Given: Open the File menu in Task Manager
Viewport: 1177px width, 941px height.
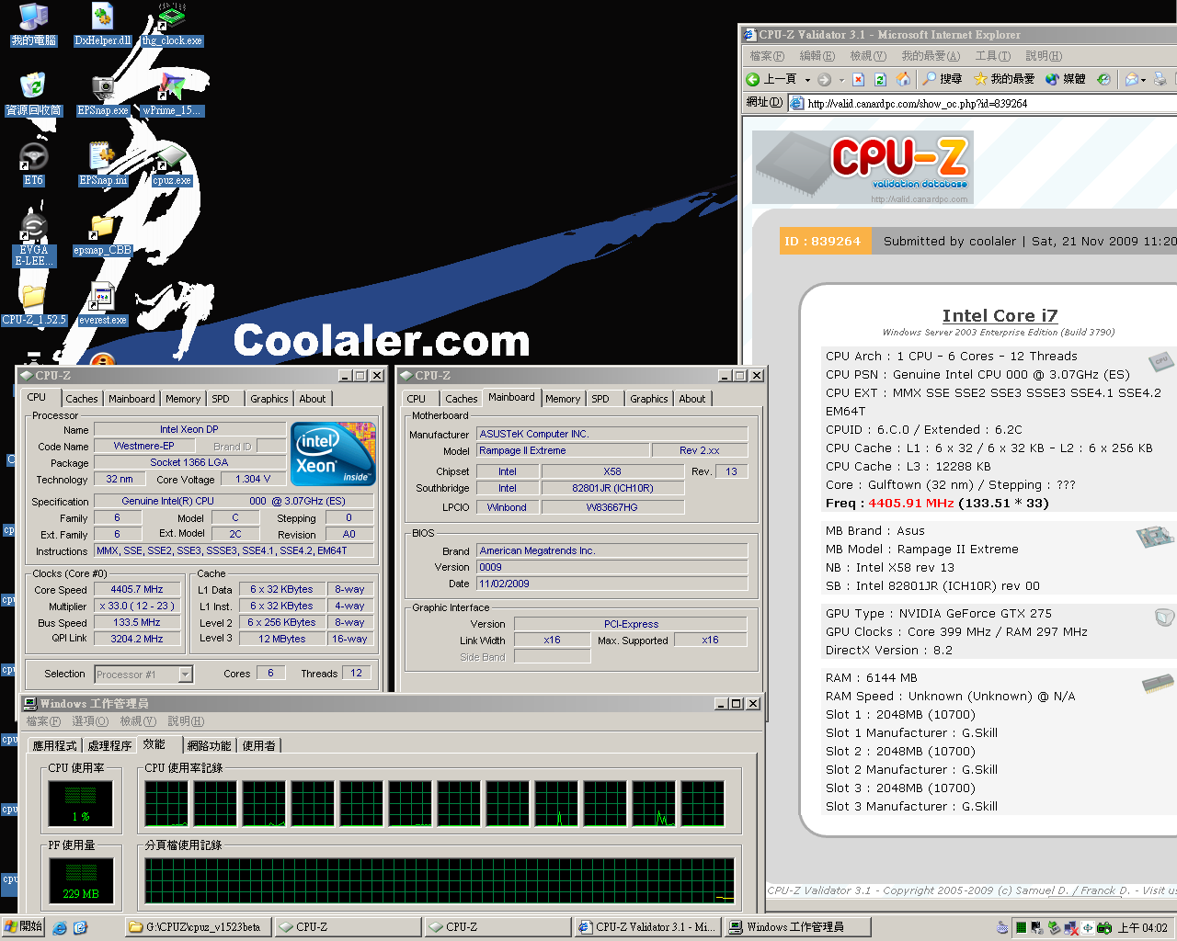Looking at the screenshot, I should [x=43, y=721].
